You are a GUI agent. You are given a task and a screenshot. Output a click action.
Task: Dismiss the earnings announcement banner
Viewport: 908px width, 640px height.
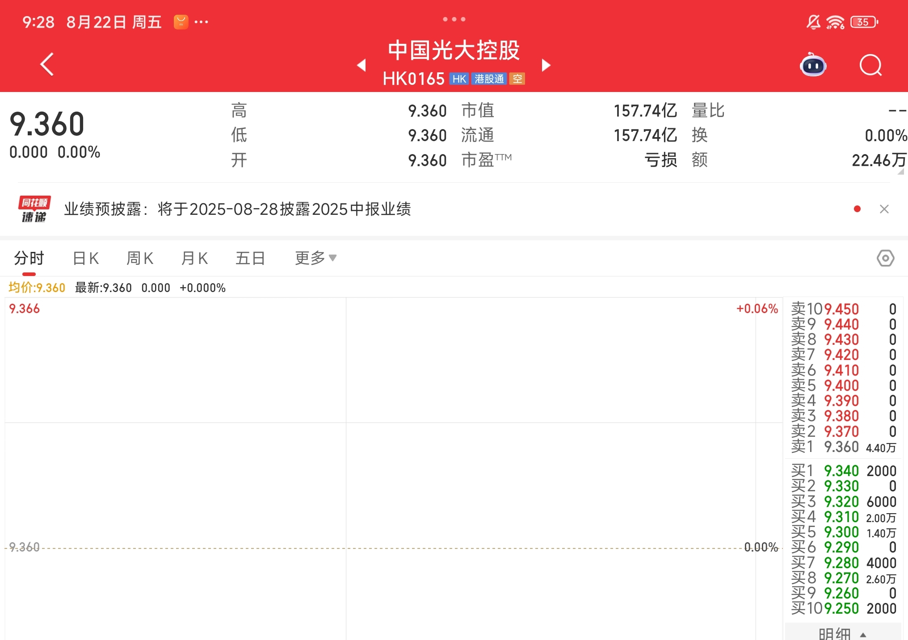884,209
